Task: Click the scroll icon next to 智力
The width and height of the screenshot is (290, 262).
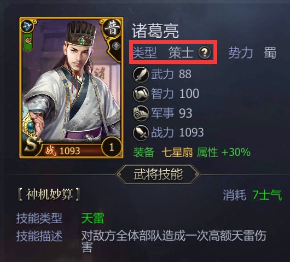Action: click(x=141, y=94)
